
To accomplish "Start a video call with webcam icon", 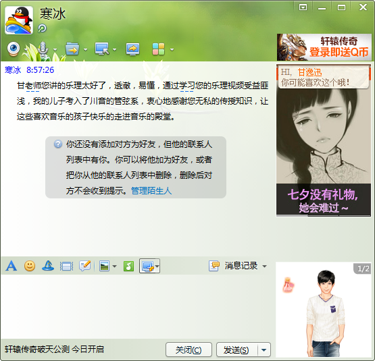I will coord(14,49).
